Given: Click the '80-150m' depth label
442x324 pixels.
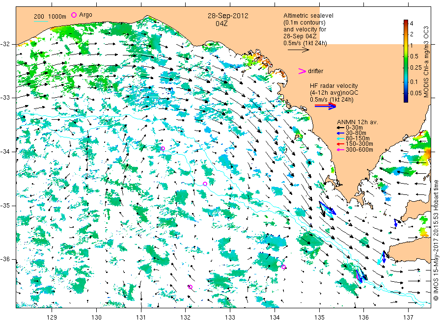Looking at the screenshot, I should [x=358, y=138].
